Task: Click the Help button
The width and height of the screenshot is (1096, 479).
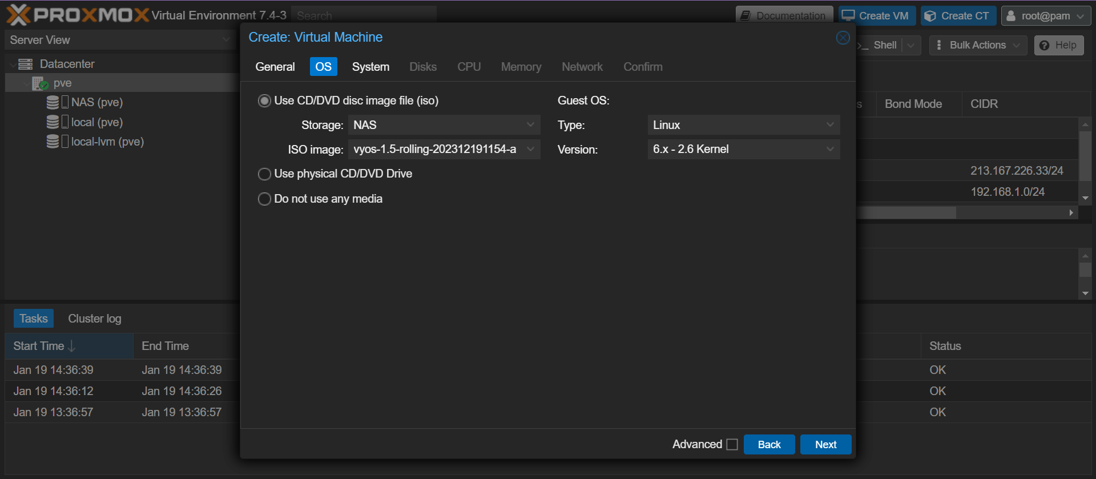Action: click(1059, 45)
